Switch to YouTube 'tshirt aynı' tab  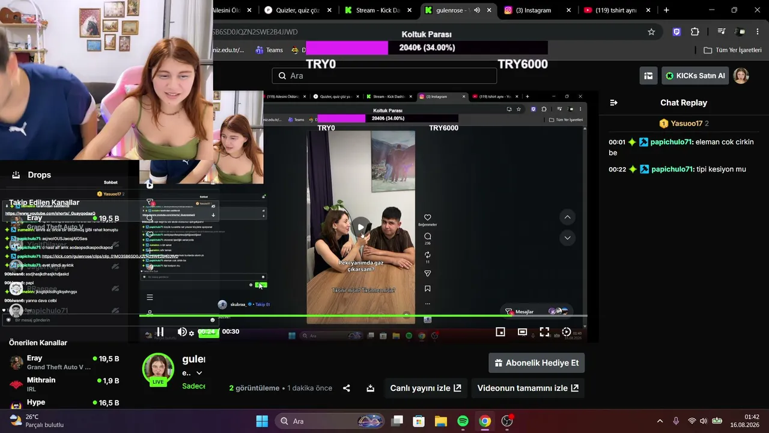click(x=616, y=10)
